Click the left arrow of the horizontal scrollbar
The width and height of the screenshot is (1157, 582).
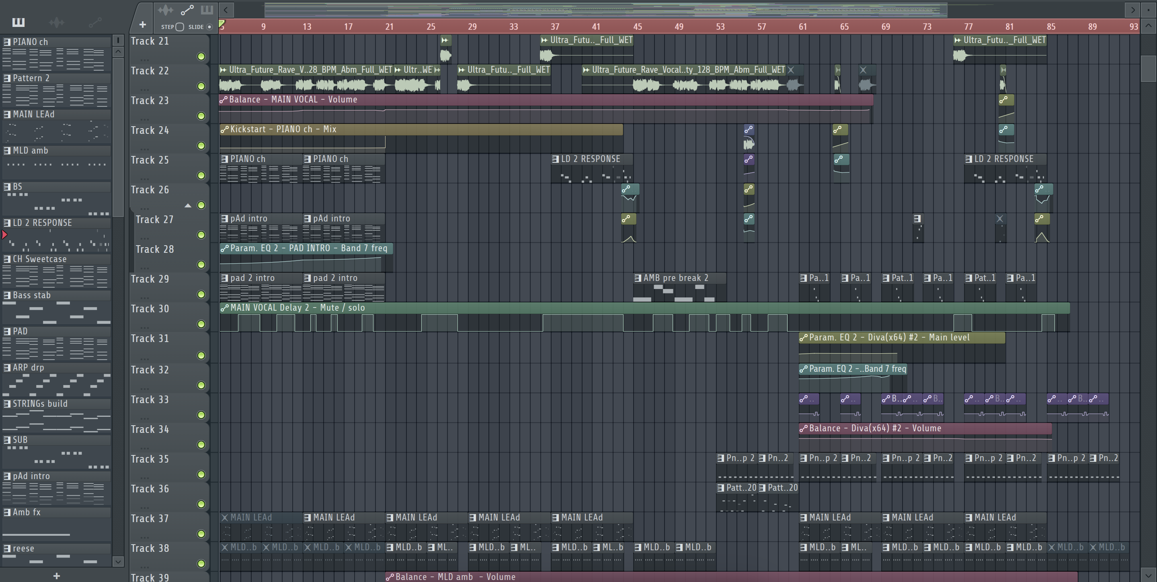(226, 9)
